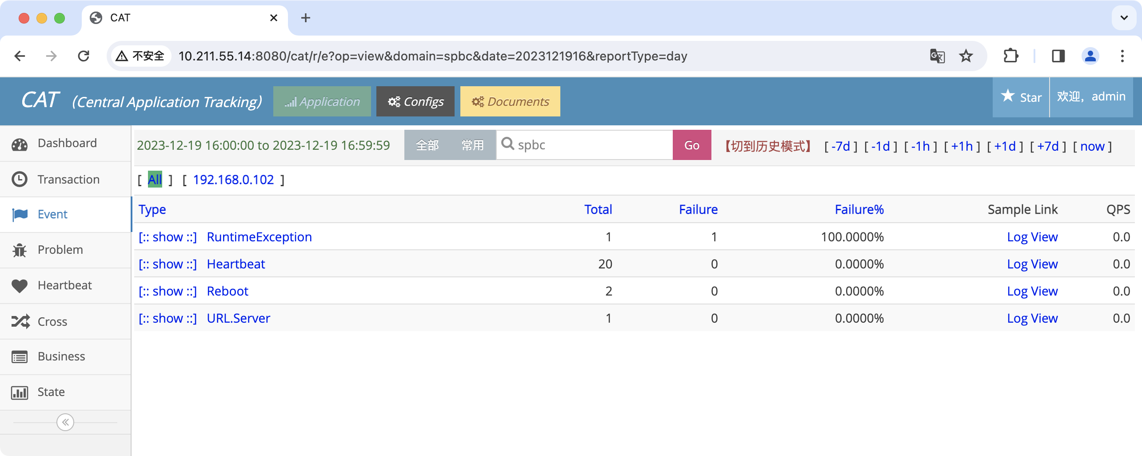Open the Cross report
This screenshot has width=1142, height=456.
pos(52,321)
